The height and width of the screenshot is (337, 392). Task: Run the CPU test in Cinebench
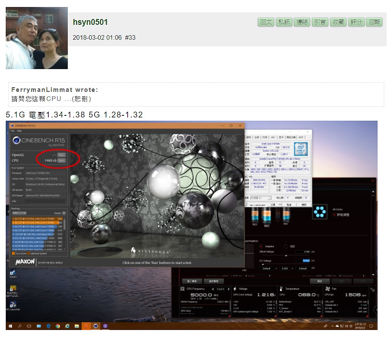[62, 160]
